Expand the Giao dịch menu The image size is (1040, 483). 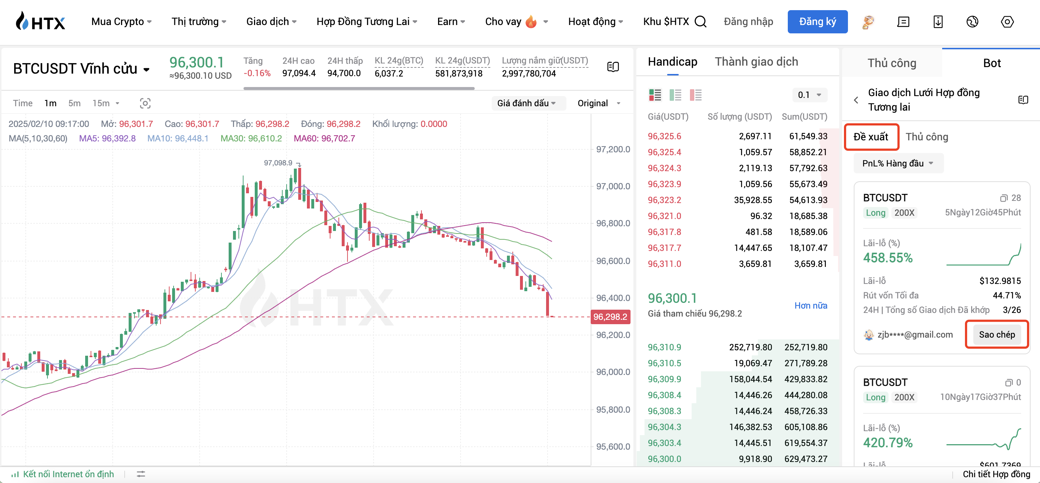point(271,21)
